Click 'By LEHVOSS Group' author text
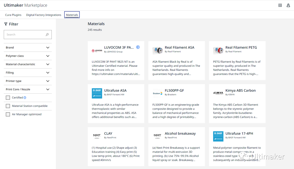Image resolution: width=294 pixels, height=169 pixels. point(113,52)
